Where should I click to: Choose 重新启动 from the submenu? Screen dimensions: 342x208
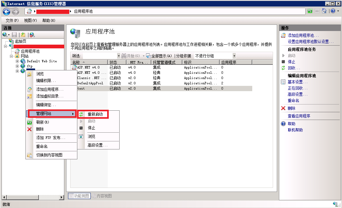(x=95, y=114)
